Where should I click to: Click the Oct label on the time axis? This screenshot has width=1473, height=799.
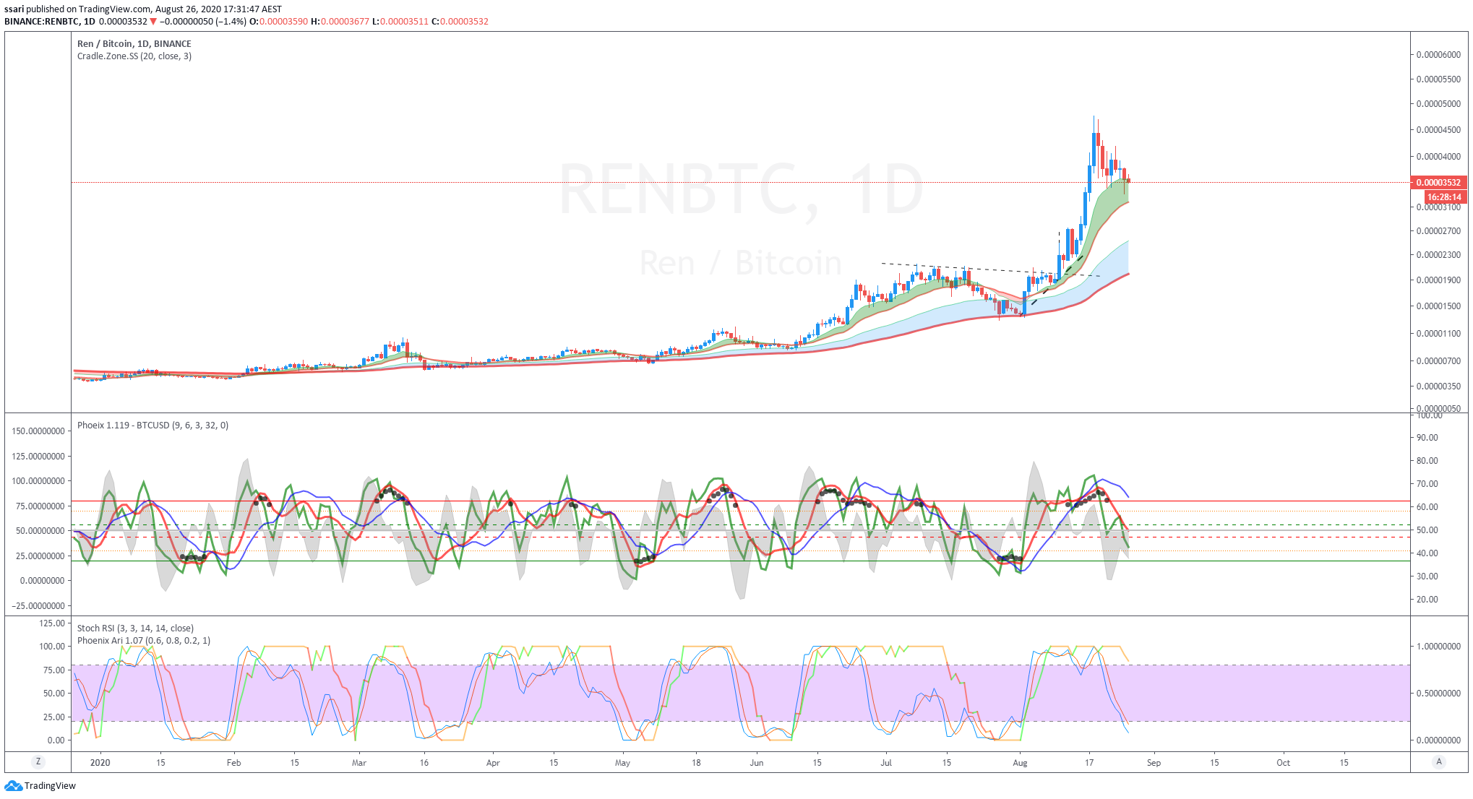1283,763
